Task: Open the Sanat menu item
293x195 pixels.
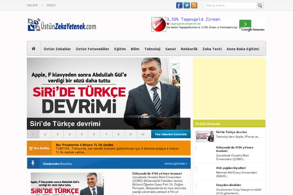Action: (x=170, y=49)
